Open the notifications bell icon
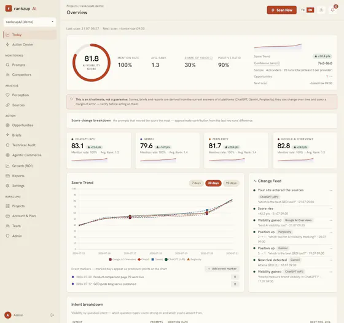The height and width of the screenshot is (323, 344). [332, 10]
